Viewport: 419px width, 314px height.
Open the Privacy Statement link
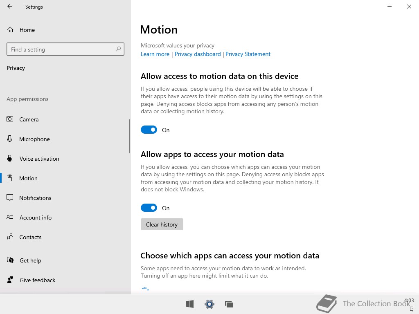click(248, 54)
